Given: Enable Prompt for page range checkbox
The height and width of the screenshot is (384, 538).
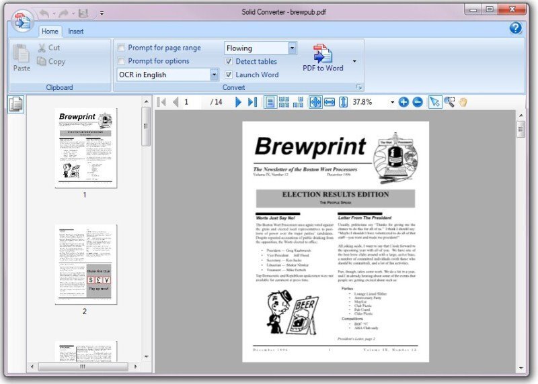Looking at the screenshot, I should (x=121, y=48).
